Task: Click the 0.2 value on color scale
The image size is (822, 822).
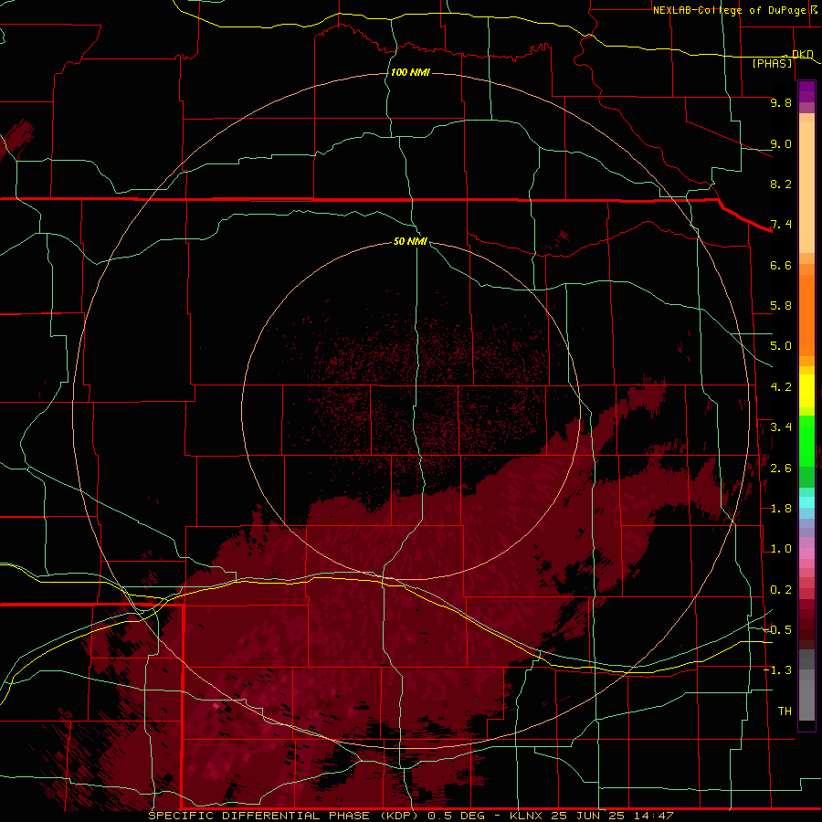Action: 781,590
